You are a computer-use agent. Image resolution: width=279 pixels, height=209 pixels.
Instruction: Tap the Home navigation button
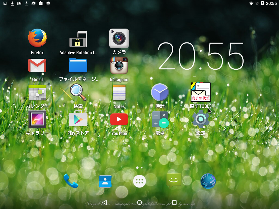pos(139,202)
